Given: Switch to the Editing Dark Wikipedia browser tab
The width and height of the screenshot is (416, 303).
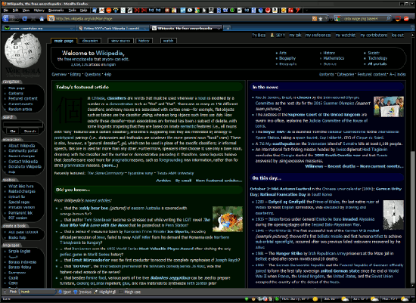Looking at the screenshot, I should tap(113, 28).
